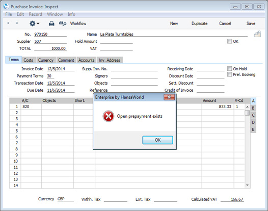The width and height of the screenshot is (268, 211).
Task: Open the Record menu
Action: click(35, 14)
